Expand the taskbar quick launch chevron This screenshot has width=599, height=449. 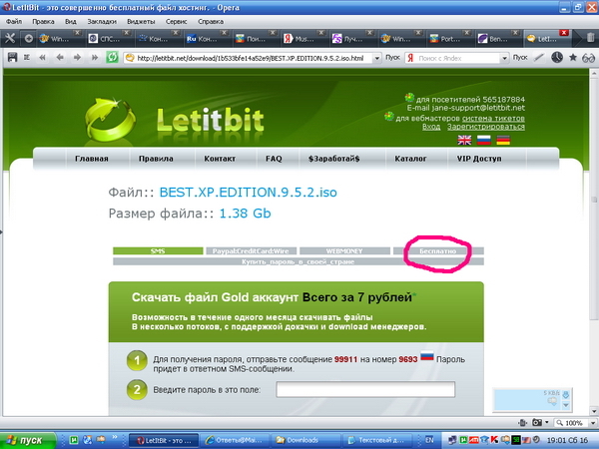114,438
